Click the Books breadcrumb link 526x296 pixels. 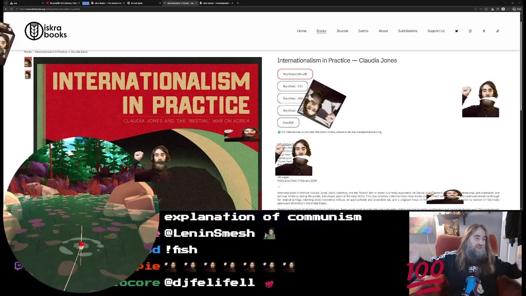point(28,52)
